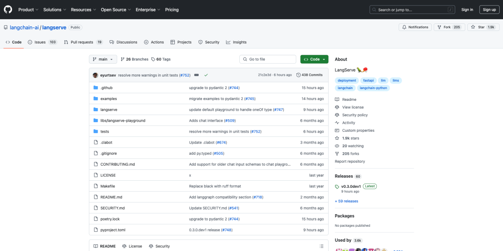Open the langserve folder
The width and height of the screenshot is (503, 251).
pyautogui.click(x=109, y=110)
